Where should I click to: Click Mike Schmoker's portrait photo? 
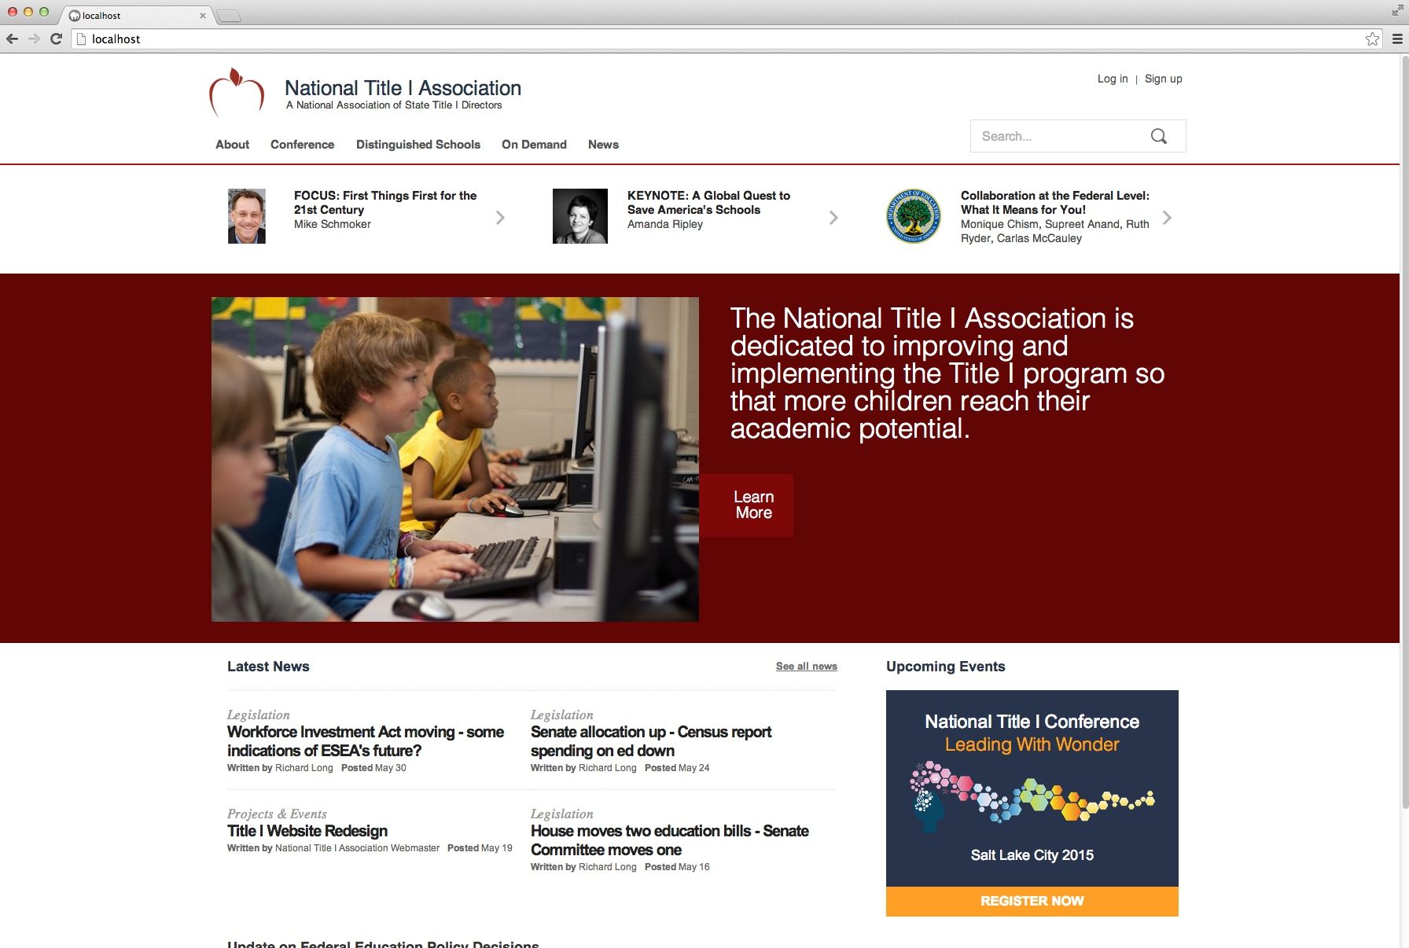coord(247,216)
